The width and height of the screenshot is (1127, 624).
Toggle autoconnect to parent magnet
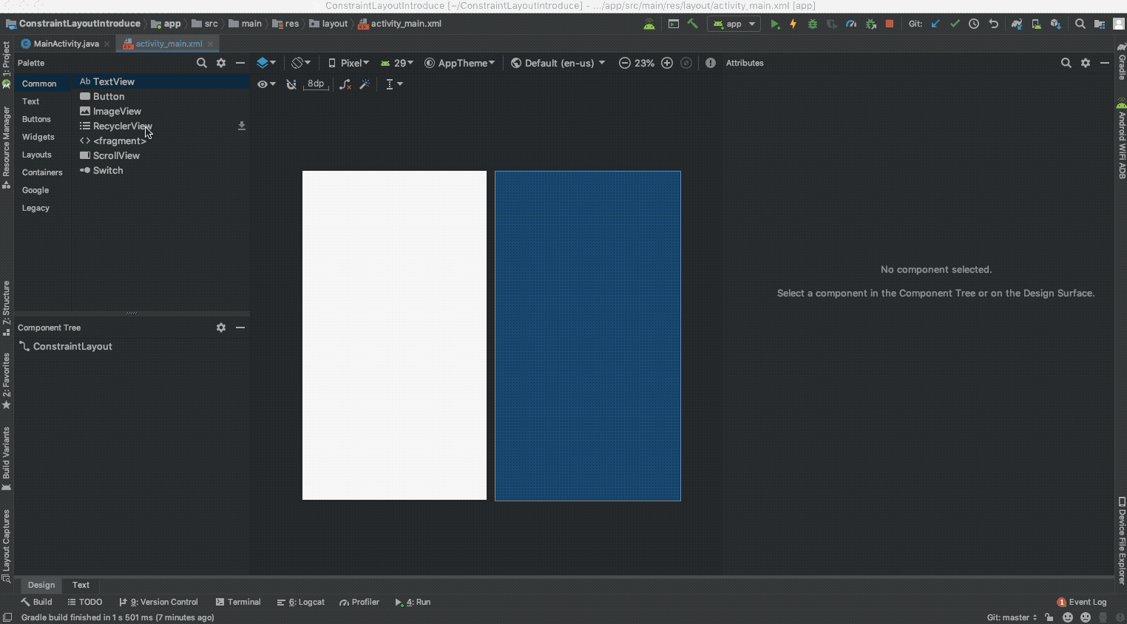[x=291, y=84]
